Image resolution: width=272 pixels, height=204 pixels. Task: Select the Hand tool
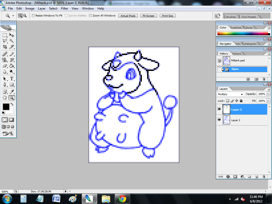5,98
